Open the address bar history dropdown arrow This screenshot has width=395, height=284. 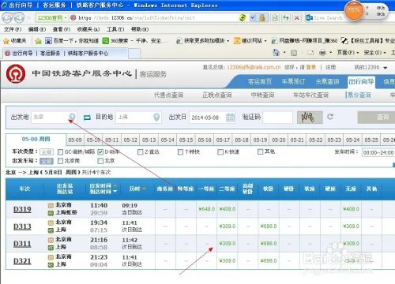(253, 18)
